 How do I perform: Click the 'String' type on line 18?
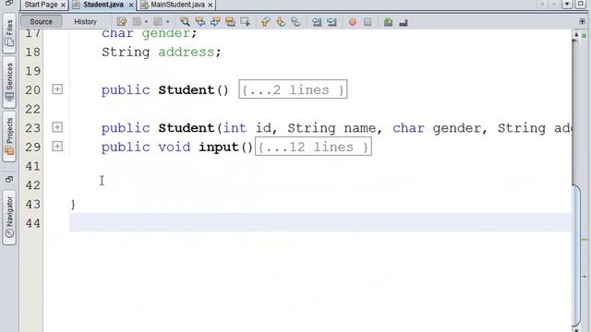126,52
